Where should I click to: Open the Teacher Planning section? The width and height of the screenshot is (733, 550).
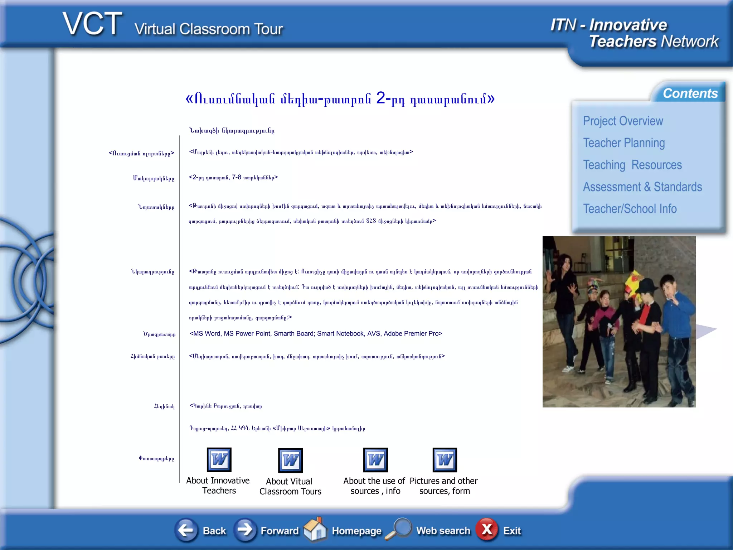pyautogui.click(x=624, y=143)
